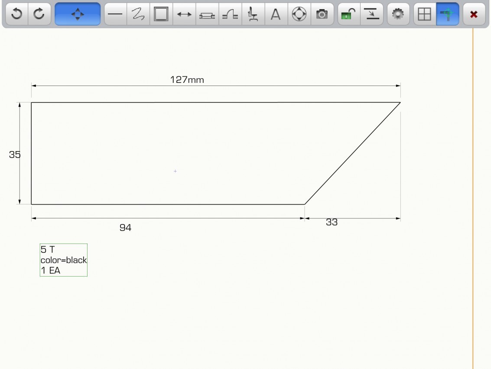
Task: Click the small center crosshair marker
Action: tap(175, 171)
